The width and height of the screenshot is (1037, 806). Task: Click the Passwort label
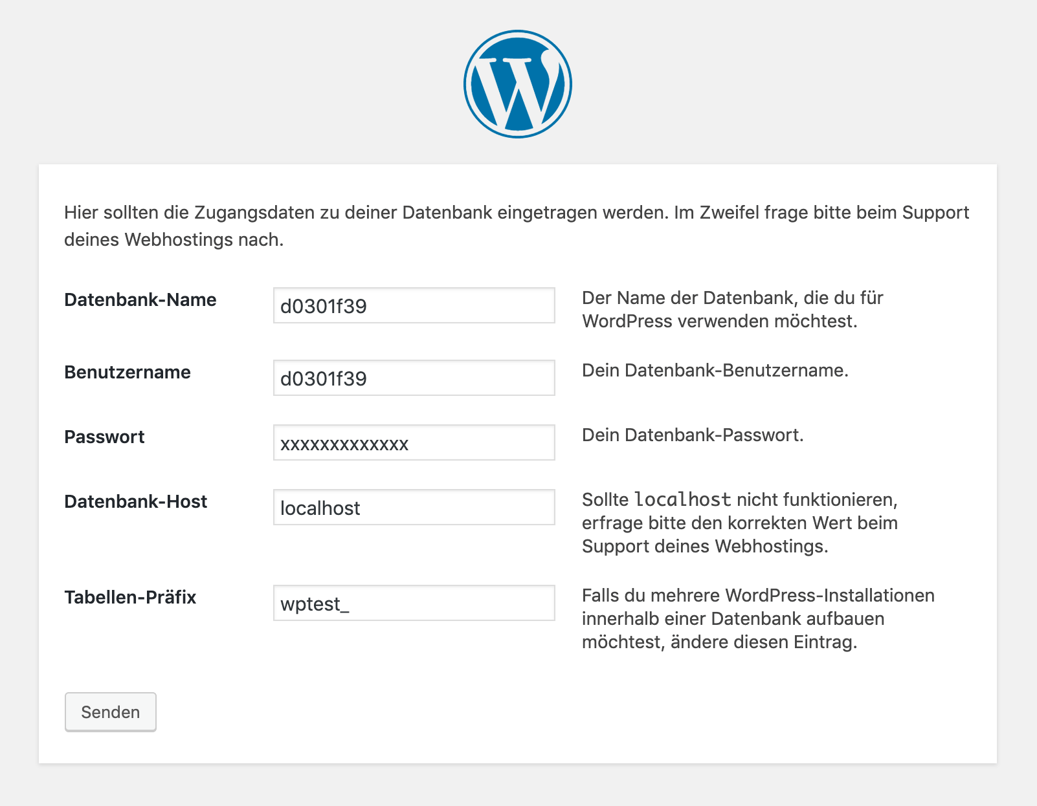pos(104,437)
